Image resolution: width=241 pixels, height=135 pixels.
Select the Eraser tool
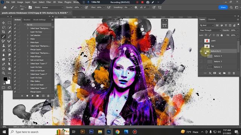point(3,50)
